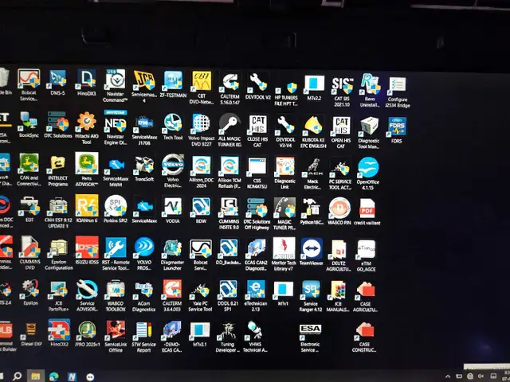Image resolution: width=510 pixels, height=382 pixels.
Task: Launch the Volvo Tech Tool shortcut
Action: pos(172,123)
